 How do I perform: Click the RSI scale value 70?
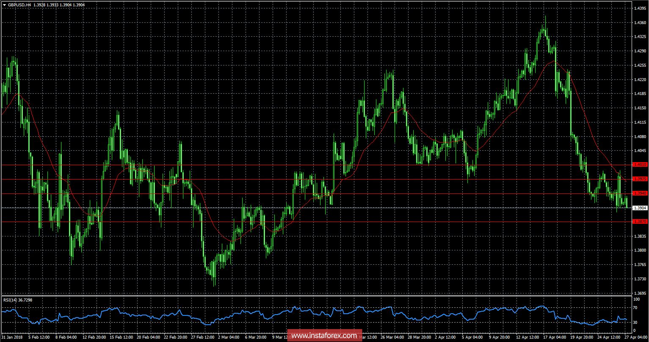point(635,308)
